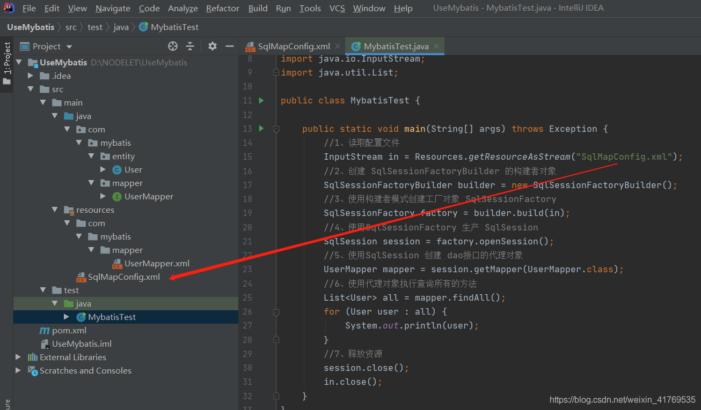
Task: Select the mapper package under main
Action: tap(127, 183)
